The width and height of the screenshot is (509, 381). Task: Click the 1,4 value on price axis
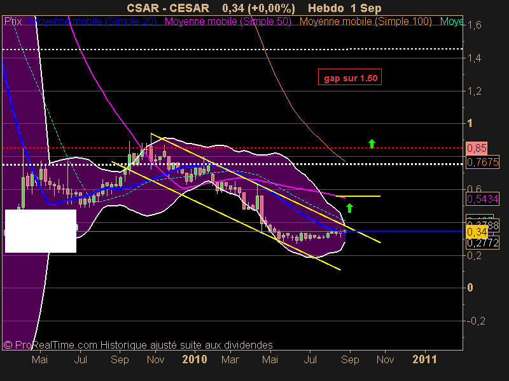(474, 58)
